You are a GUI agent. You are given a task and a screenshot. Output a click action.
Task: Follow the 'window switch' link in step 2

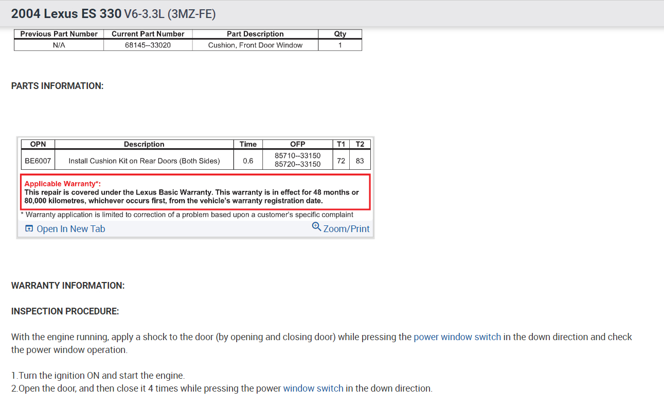(313, 389)
